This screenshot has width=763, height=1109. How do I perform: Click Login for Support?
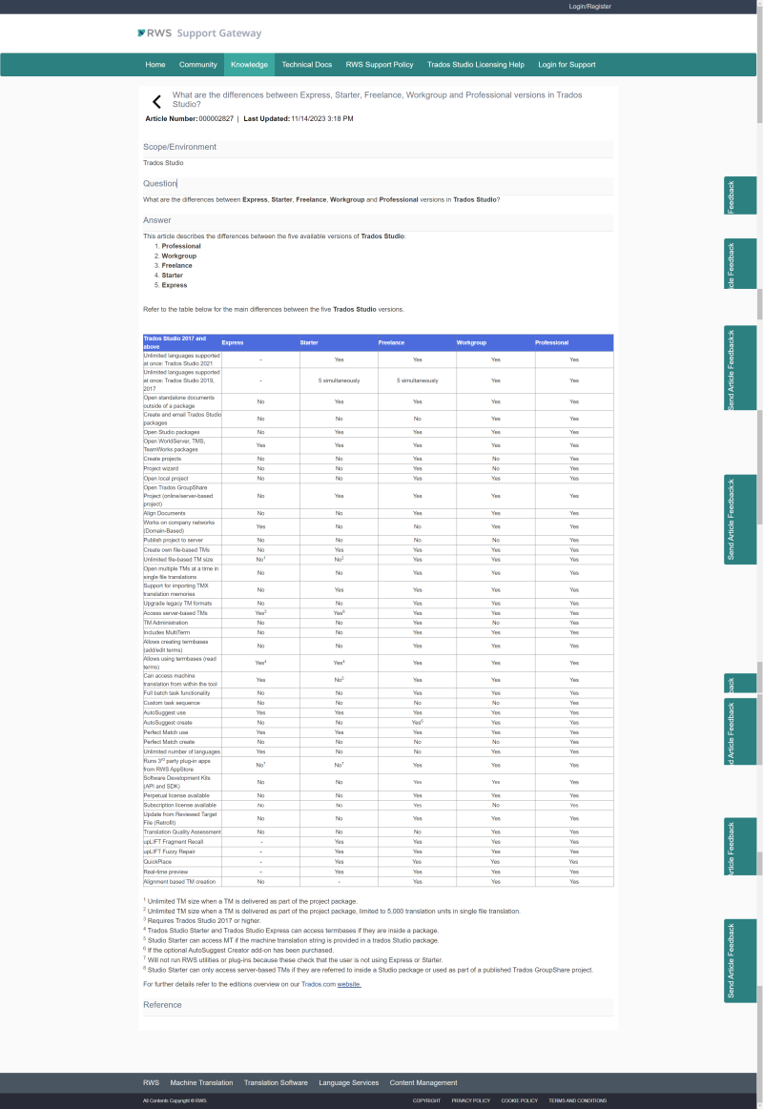click(567, 64)
